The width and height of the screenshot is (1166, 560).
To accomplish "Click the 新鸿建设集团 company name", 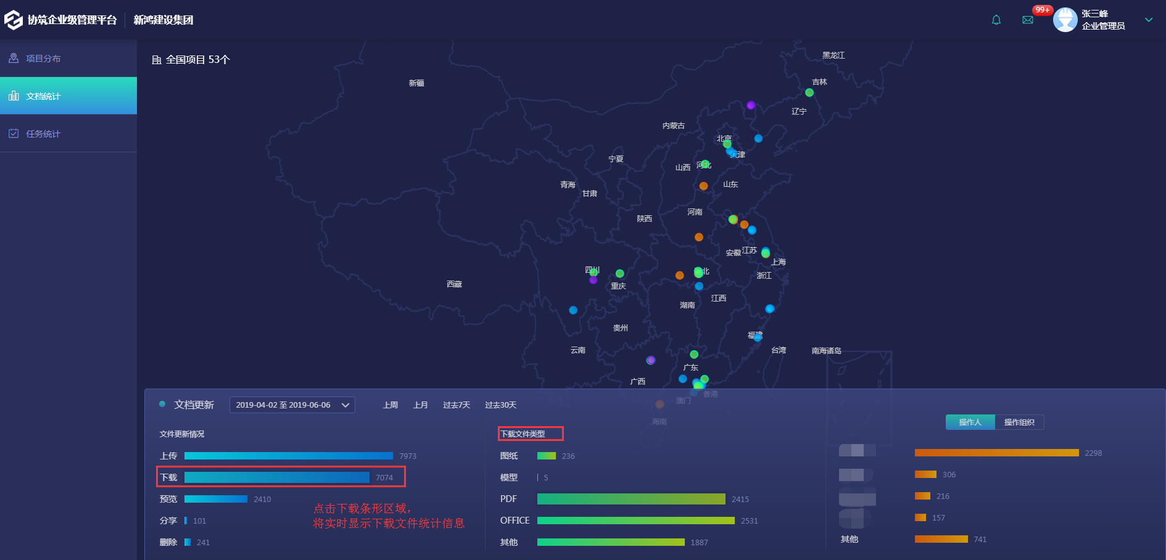I will tap(162, 19).
